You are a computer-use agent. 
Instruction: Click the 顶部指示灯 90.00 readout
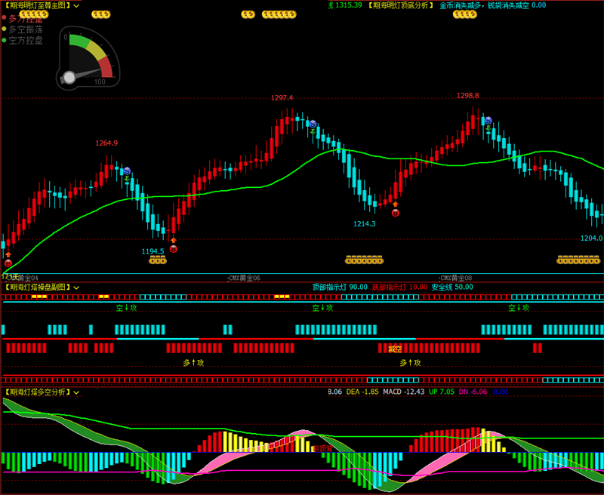[340, 287]
